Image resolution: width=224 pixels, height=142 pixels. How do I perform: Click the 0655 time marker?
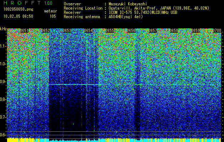tap(110, 31)
